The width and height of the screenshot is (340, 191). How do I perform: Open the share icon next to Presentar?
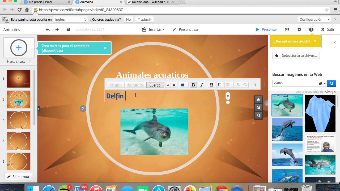287,29
